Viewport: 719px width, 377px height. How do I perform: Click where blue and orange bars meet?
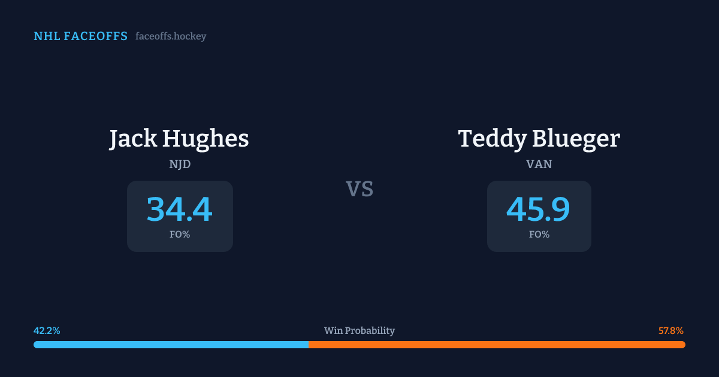pos(309,345)
